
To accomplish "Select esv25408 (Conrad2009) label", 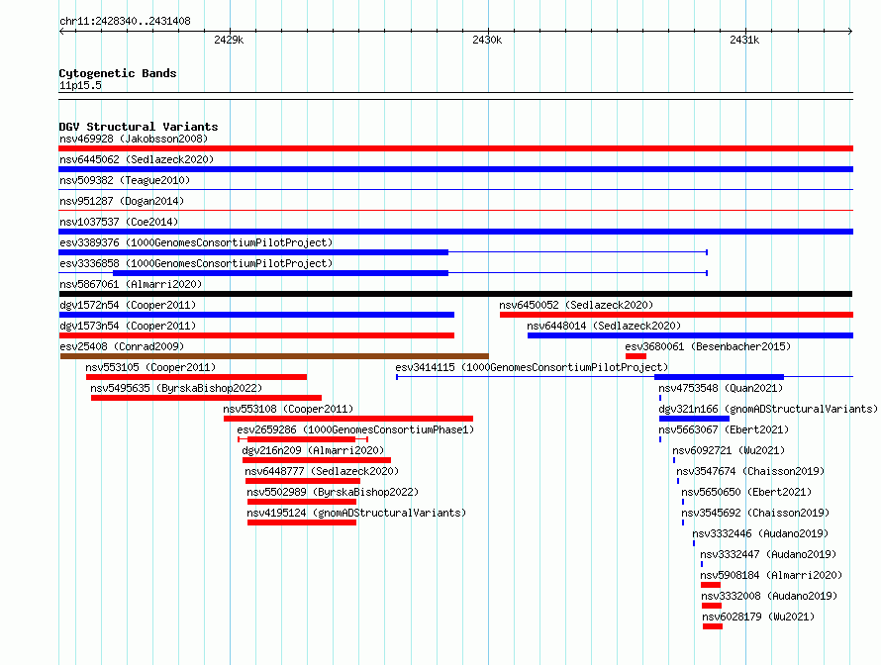I will pos(122,346).
